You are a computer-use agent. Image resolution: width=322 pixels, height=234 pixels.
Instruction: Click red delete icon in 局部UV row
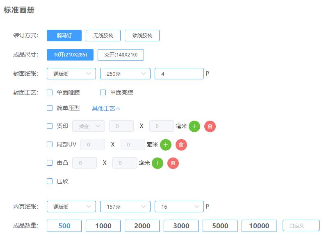(181, 144)
